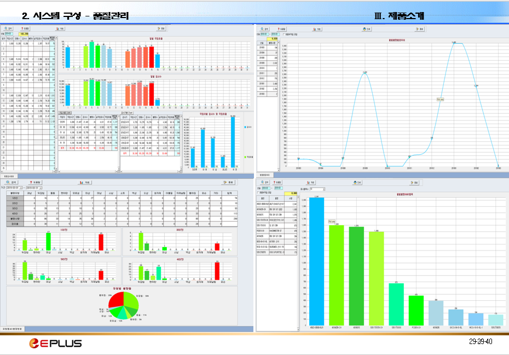Click the Print button in the line-chart panel
The image size is (509, 355).
(x=367, y=29)
